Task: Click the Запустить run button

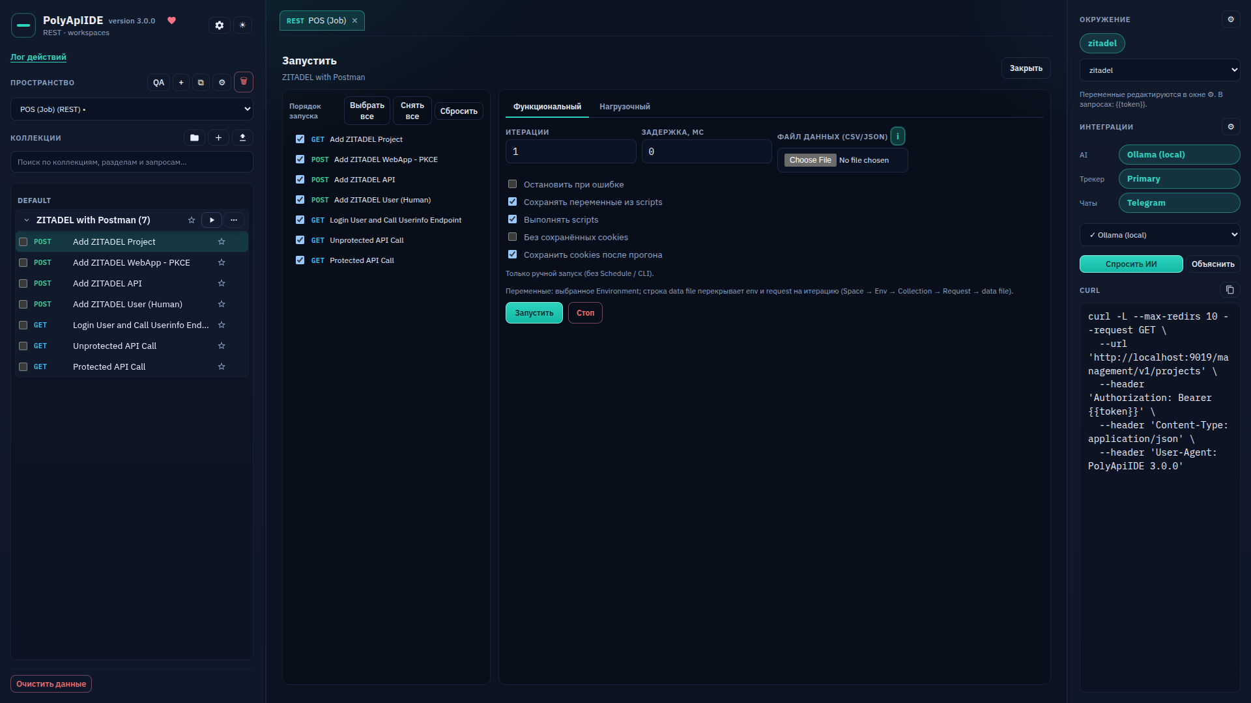Action: pyautogui.click(x=534, y=313)
